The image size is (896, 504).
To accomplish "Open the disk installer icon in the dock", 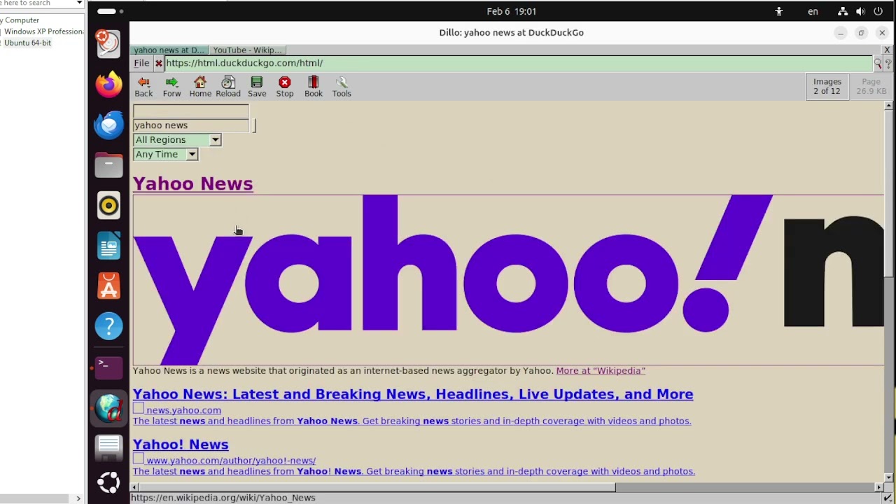I will click(x=108, y=43).
